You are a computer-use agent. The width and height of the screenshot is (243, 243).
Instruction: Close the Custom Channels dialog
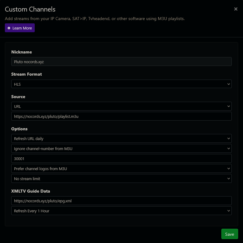point(236,9)
